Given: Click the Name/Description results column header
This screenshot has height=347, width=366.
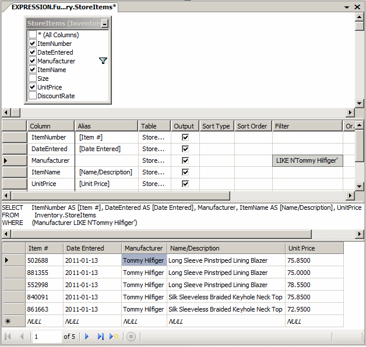Looking at the screenshot, I should (x=226, y=248).
